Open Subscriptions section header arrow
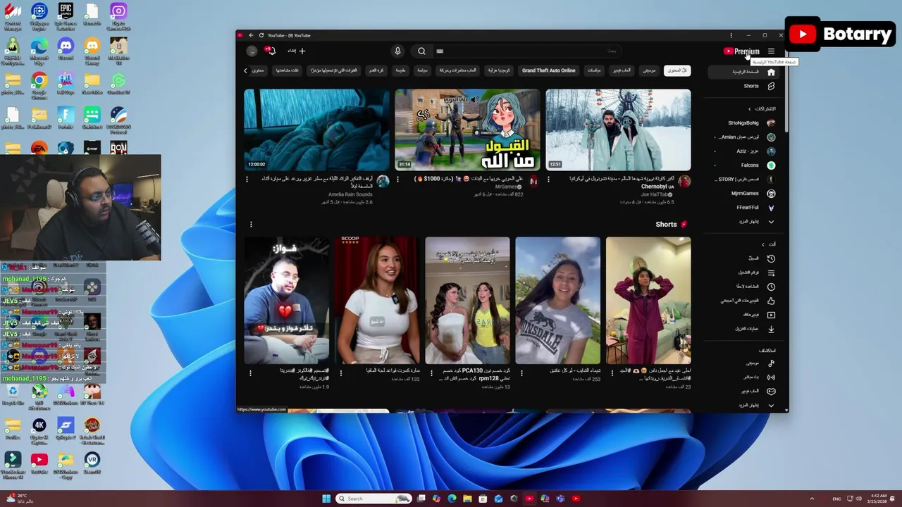The width and height of the screenshot is (902, 507). [x=750, y=109]
